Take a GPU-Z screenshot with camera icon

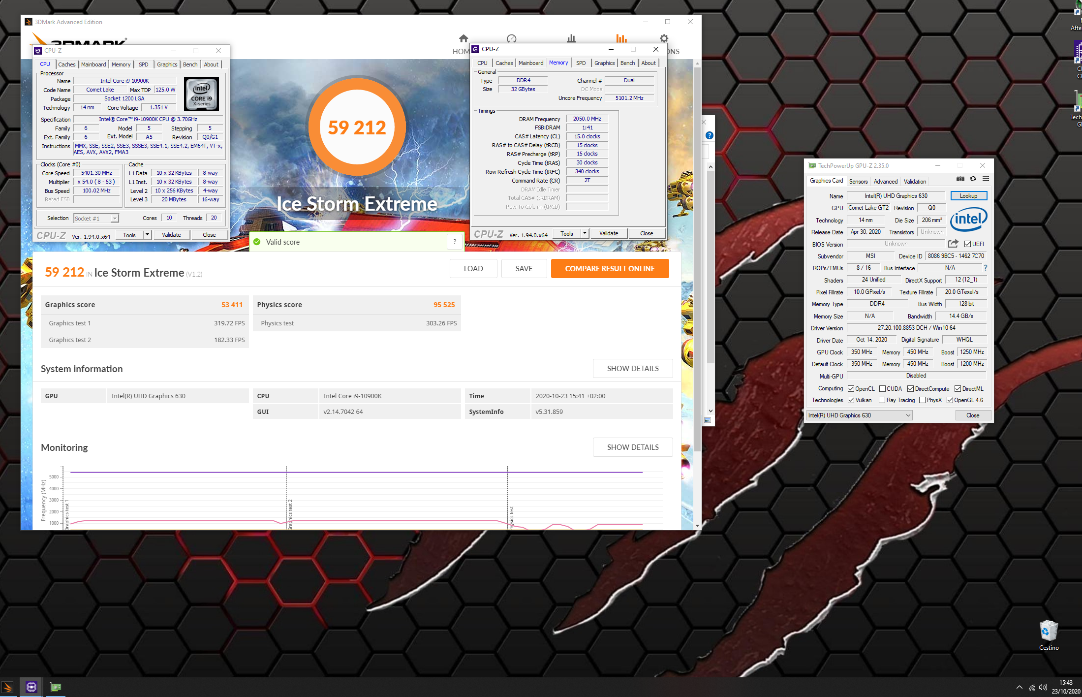(960, 179)
